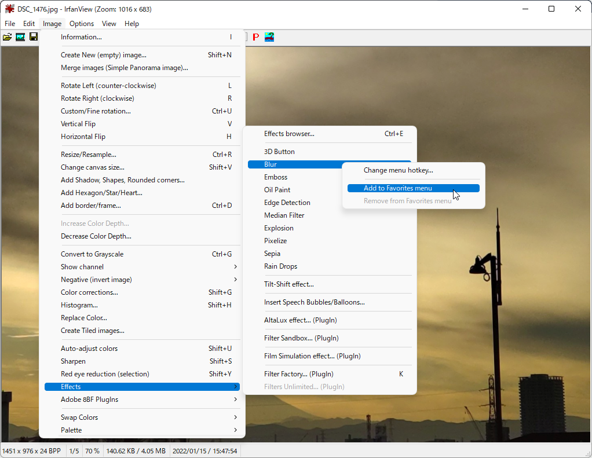Save the image via the floppy disk icon
Viewport: 592px width, 458px height.
point(33,36)
